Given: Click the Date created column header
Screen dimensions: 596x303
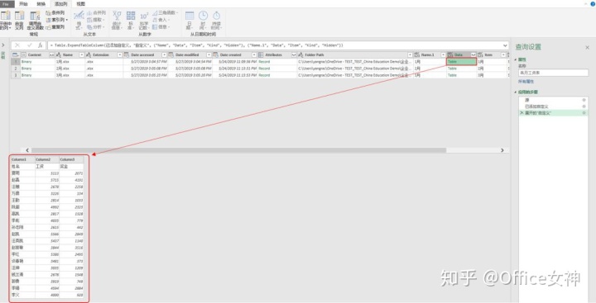Looking at the screenshot, I should pos(235,55).
